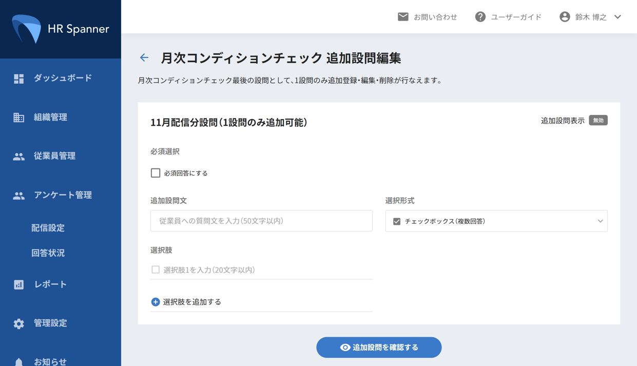Click the レポート chart icon in sidebar
The height and width of the screenshot is (366, 637).
click(x=19, y=284)
